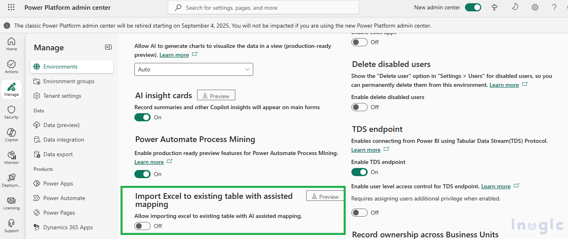
Task: Click the Products section label
Action: pyautogui.click(x=43, y=169)
